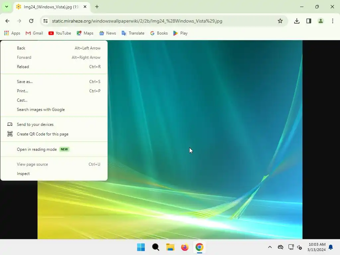
Task: Choose Send to your devices
Action: [x=54, y=125]
